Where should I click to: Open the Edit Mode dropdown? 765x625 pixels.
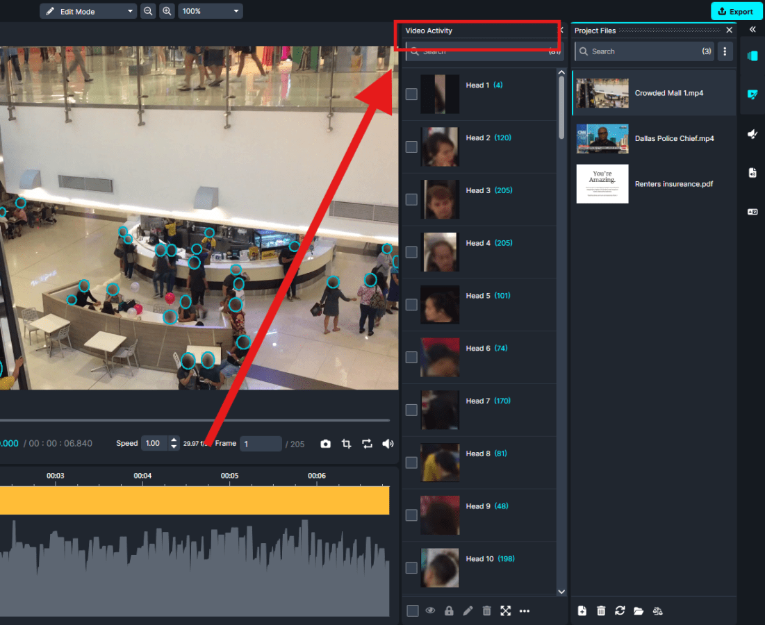88,11
